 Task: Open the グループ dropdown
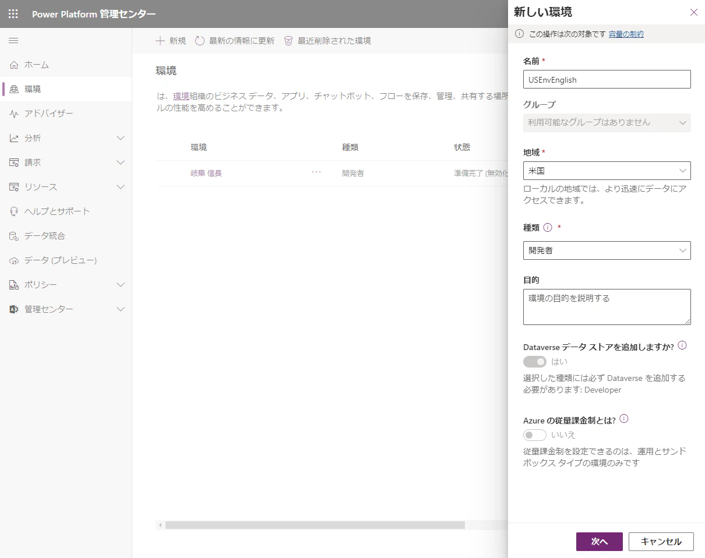607,123
